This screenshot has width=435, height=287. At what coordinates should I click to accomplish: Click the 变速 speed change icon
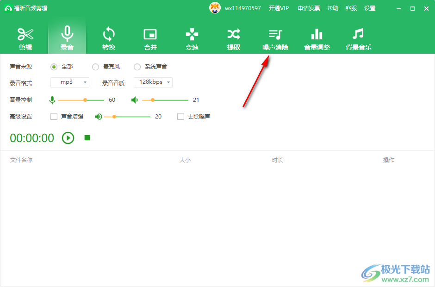tap(192, 39)
